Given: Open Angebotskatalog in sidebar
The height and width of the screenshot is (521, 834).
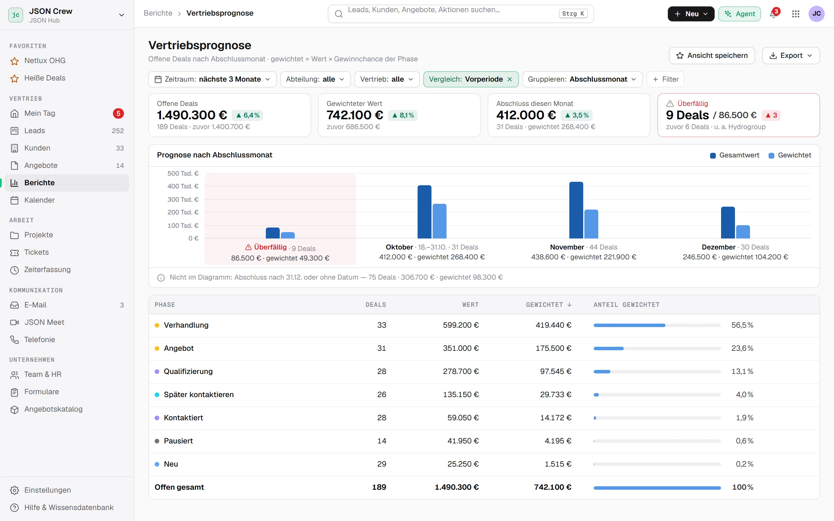Looking at the screenshot, I should pyautogui.click(x=67, y=409).
